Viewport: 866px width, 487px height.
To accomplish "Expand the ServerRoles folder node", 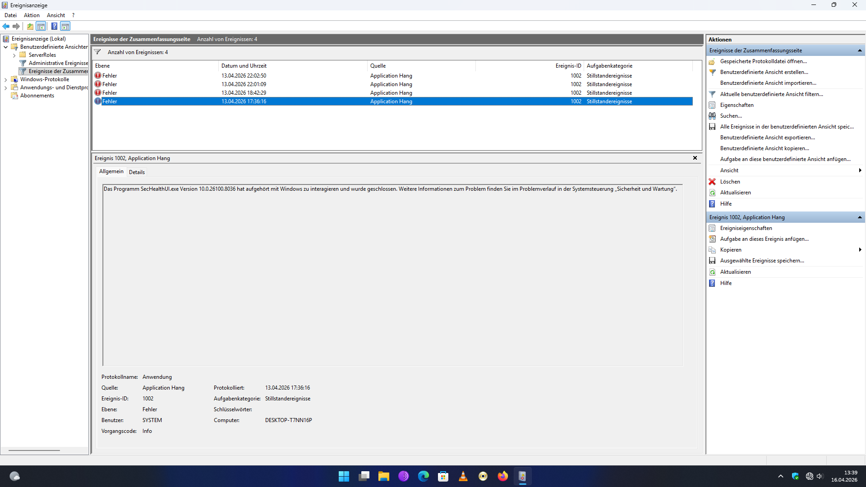I will point(14,55).
